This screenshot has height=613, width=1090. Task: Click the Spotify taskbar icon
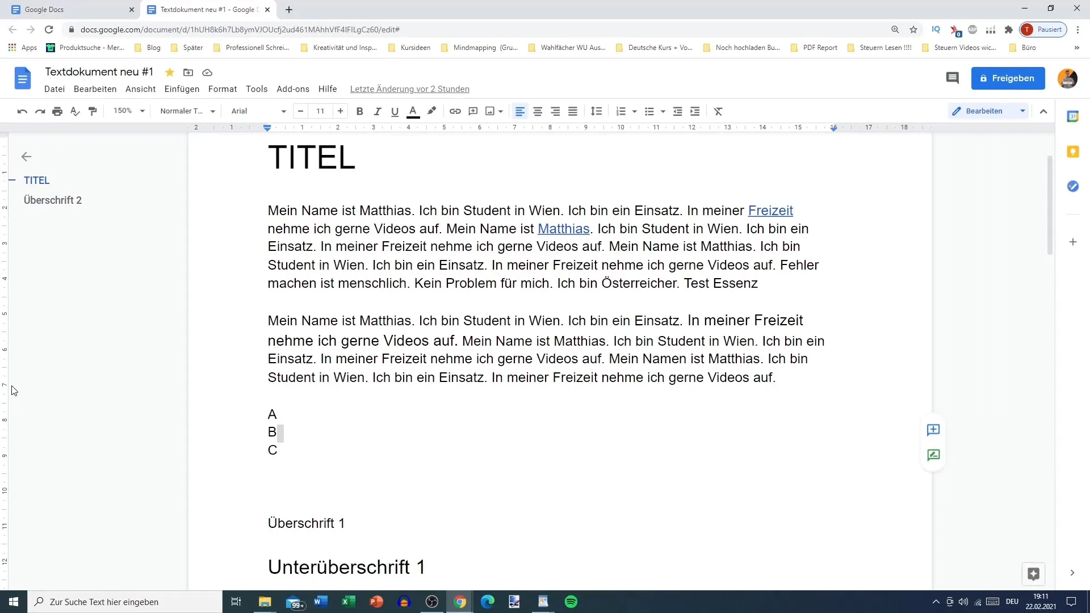point(572,602)
